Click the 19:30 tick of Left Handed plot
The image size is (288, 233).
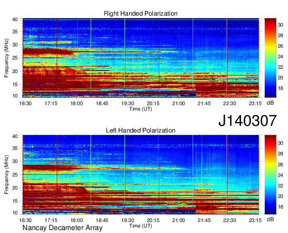(x=127, y=220)
